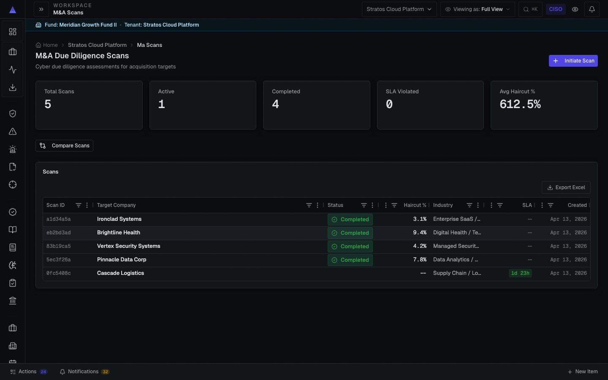
Task: Open the Vertex Security Systems scan row
Action: 317,247
